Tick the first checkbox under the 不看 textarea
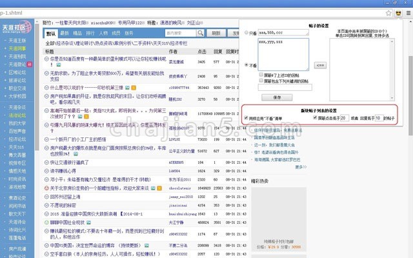The height and width of the screenshot is (258, 413). pyautogui.click(x=261, y=75)
